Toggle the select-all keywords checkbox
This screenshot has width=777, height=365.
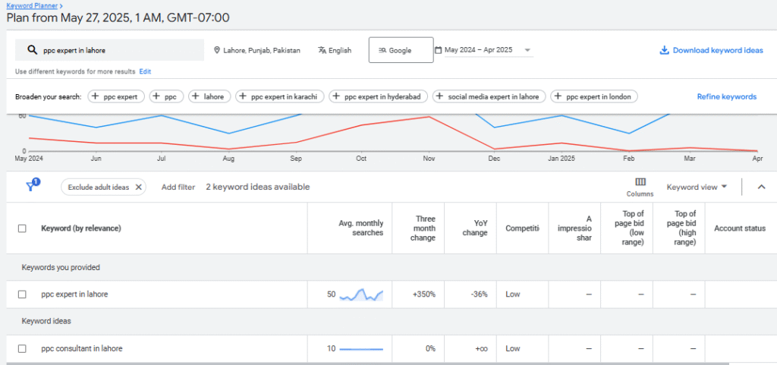pyautogui.click(x=22, y=228)
